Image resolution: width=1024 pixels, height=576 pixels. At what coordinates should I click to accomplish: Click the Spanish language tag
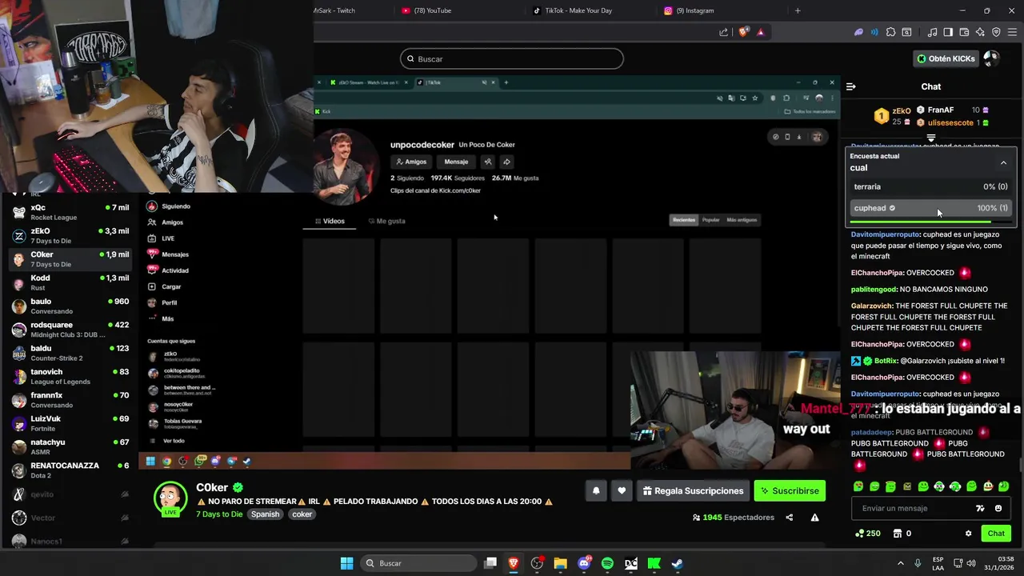click(x=265, y=514)
